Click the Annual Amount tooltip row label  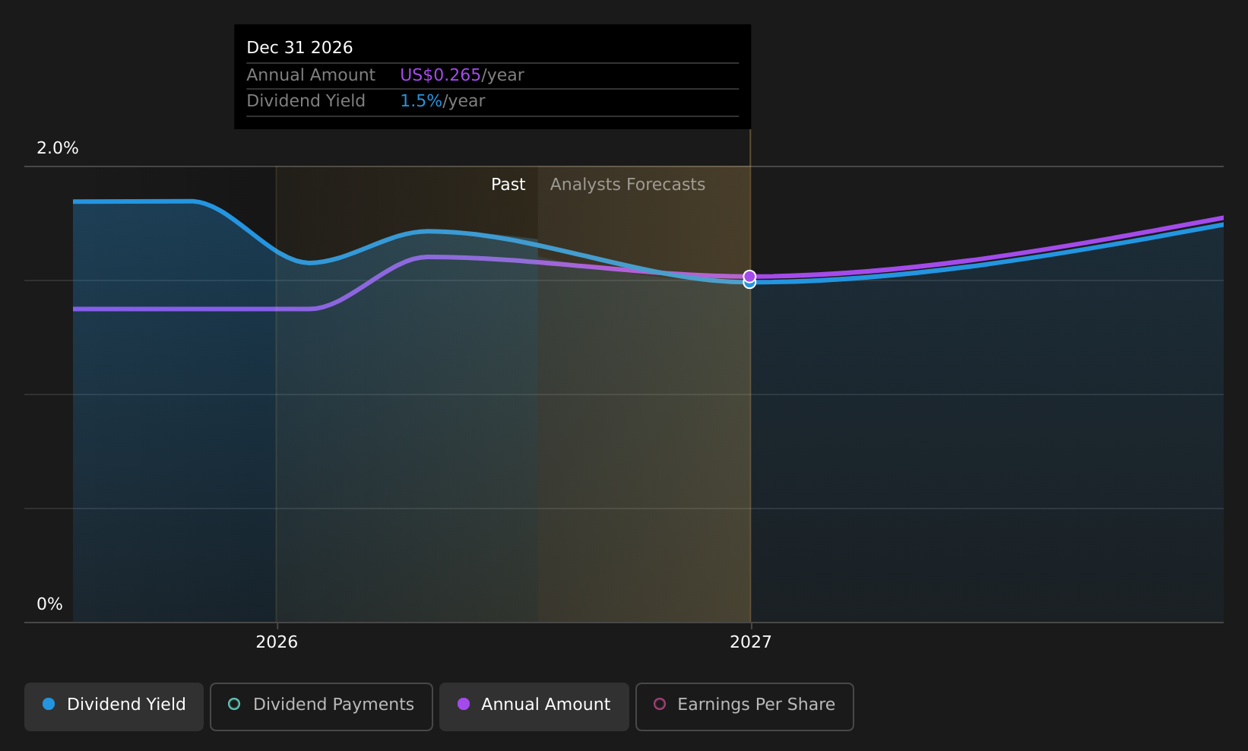(311, 75)
